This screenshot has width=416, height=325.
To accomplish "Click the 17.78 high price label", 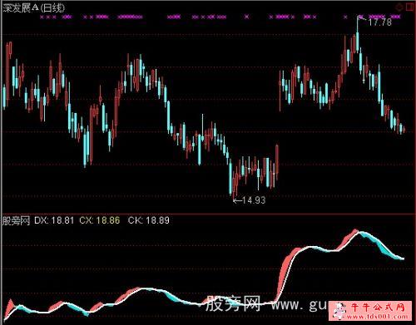I will 379,22.
